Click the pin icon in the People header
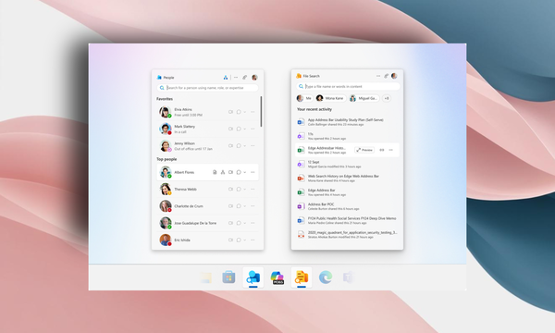 point(244,78)
